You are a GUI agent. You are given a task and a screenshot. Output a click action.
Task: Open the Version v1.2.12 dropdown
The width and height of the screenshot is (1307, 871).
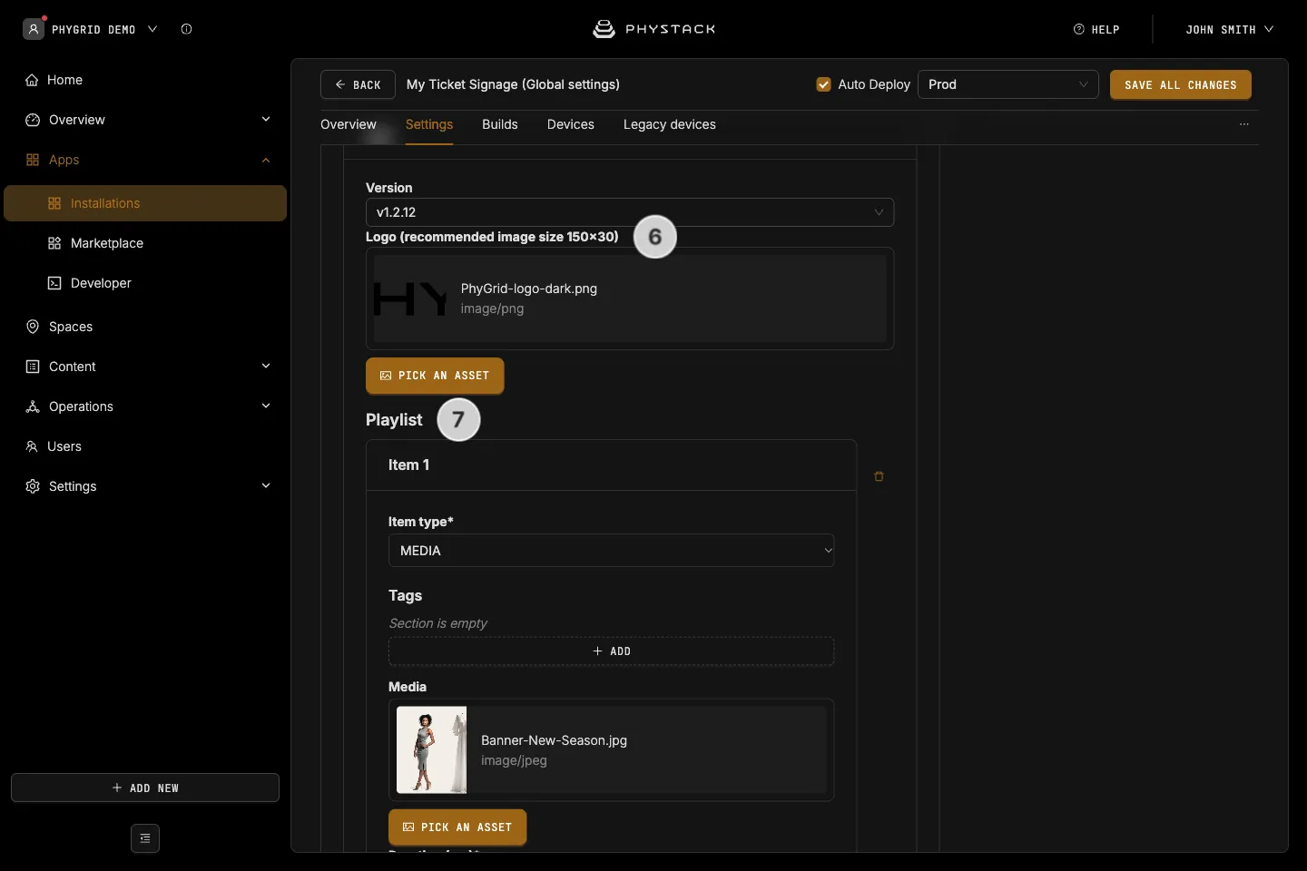pos(630,212)
